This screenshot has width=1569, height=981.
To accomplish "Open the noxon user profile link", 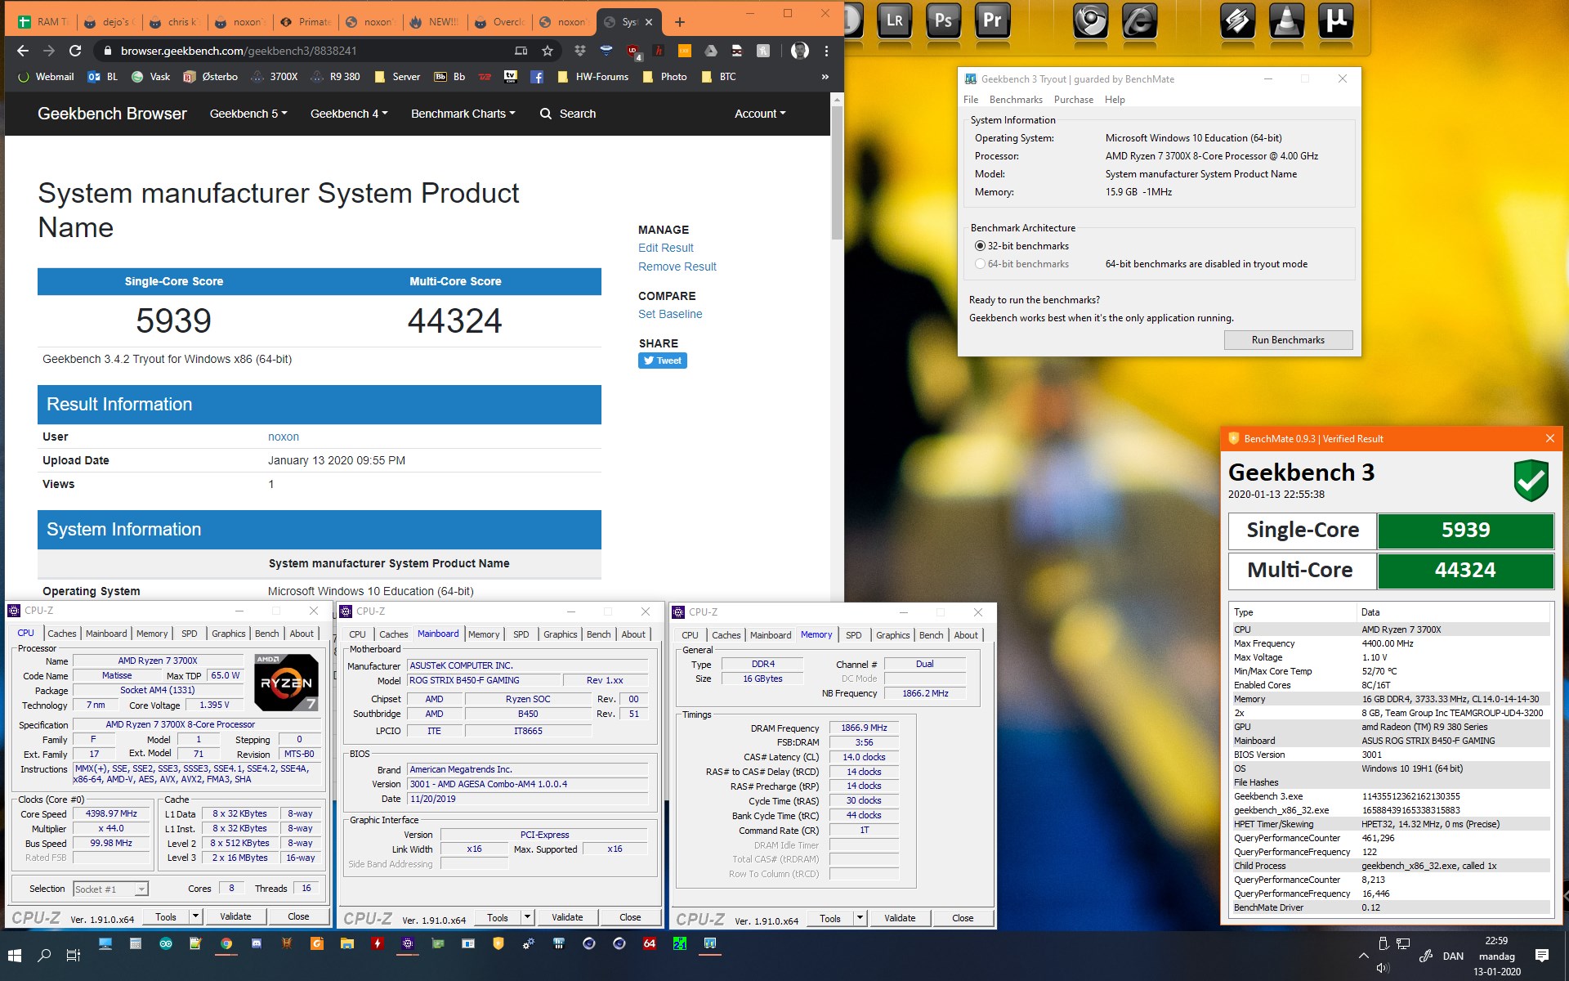I will click(x=284, y=437).
